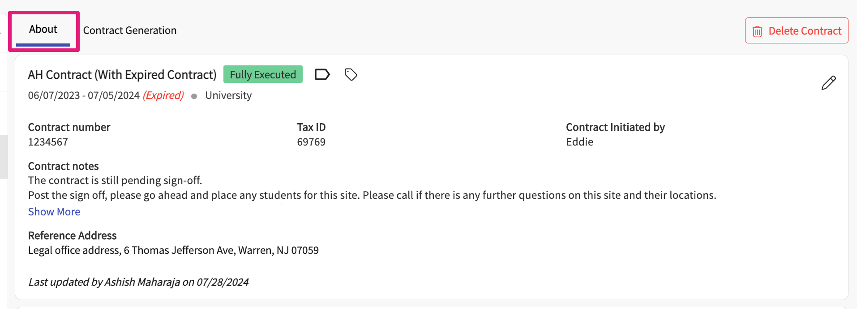The image size is (857, 309).
Task: Open the Contract Generation tab
Action: point(130,30)
